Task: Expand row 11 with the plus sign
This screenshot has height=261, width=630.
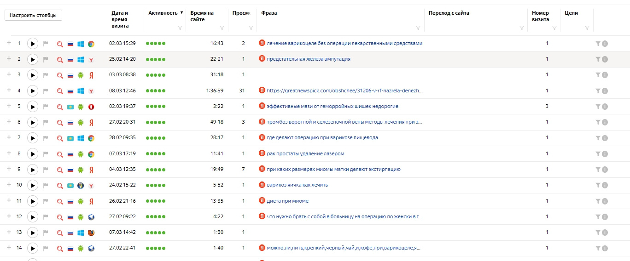Action: pos(9,200)
